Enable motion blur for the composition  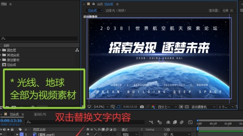click(182, 122)
